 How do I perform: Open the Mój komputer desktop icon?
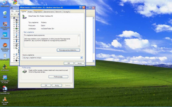click(5, 4)
